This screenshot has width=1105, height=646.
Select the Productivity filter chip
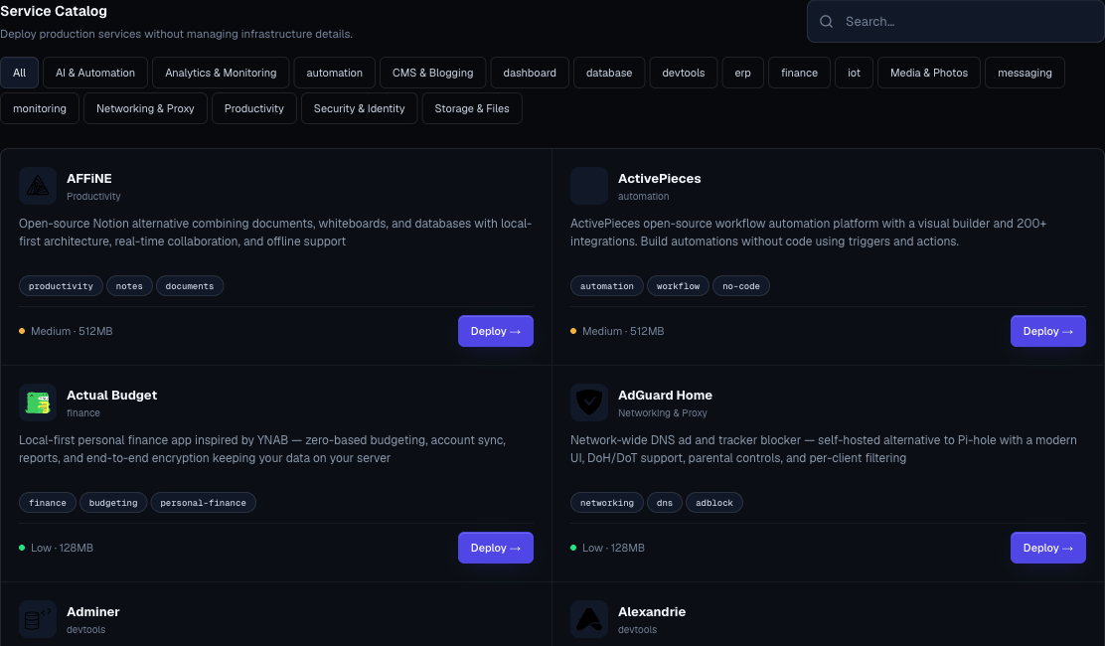point(253,108)
